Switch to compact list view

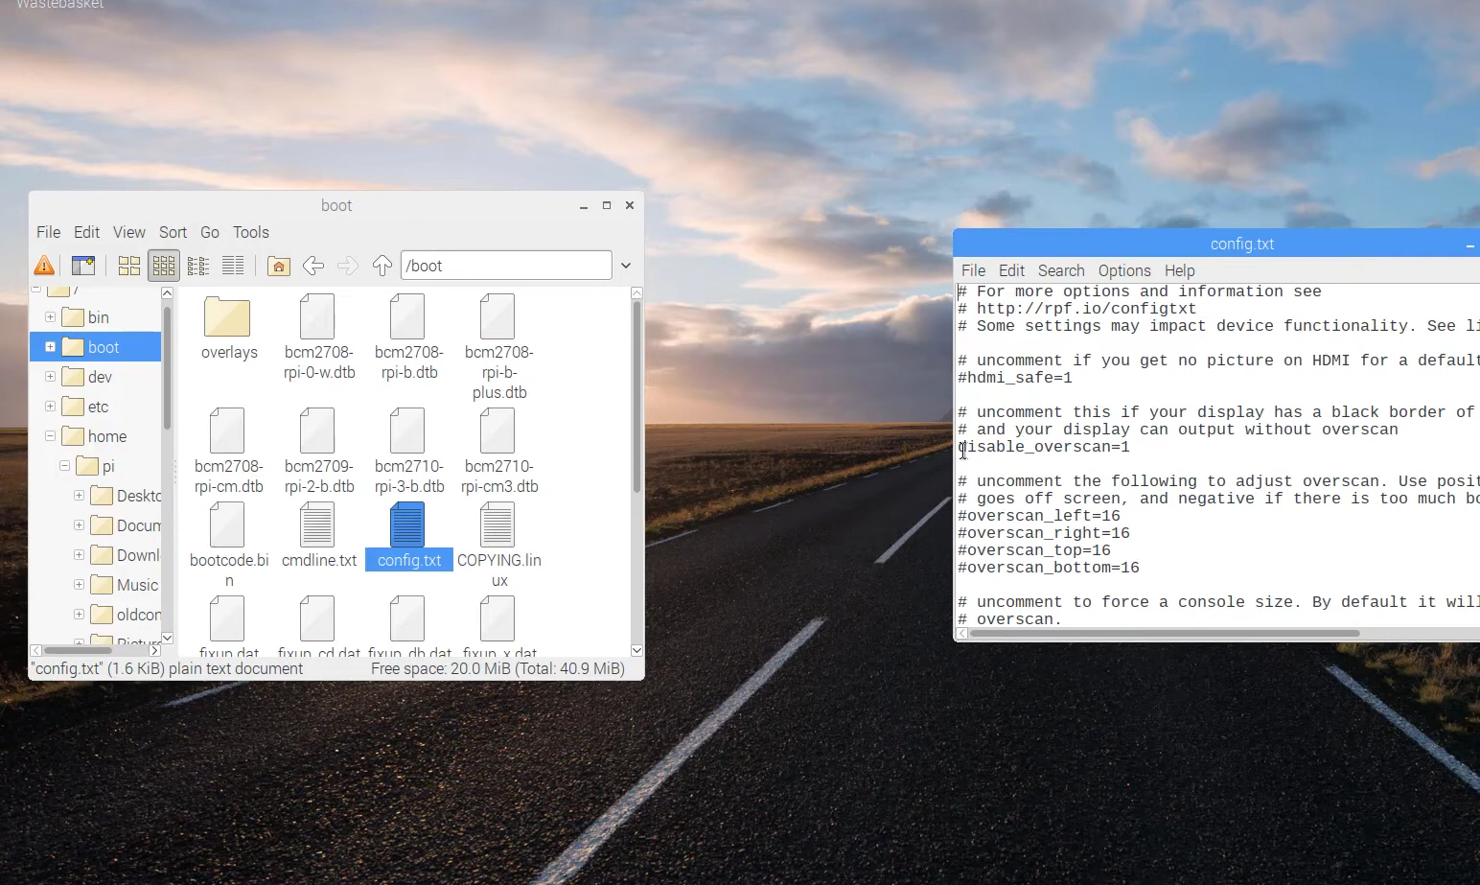198,266
